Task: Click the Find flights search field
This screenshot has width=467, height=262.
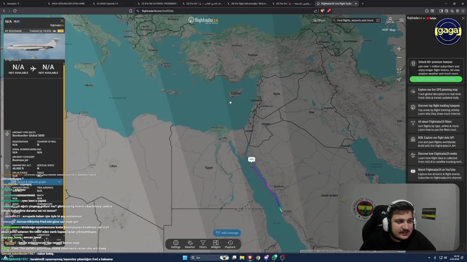Action: 356,20
